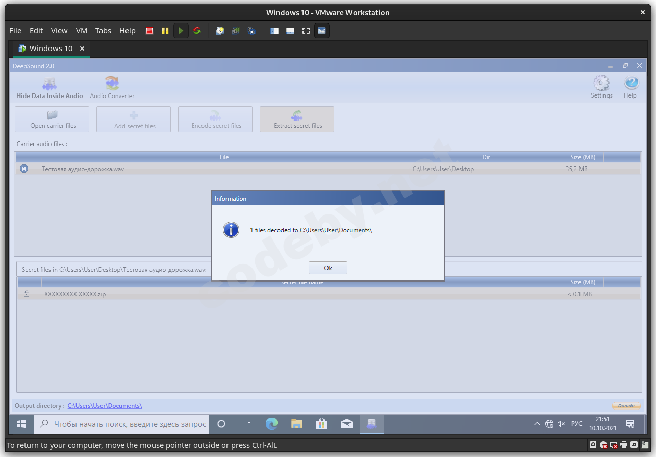Click the Restart guest icon
Image resolution: width=656 pixels, height=457 pixels.
tap(197, 31)
